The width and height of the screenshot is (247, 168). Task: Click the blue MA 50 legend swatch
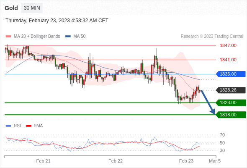point(68,37)
